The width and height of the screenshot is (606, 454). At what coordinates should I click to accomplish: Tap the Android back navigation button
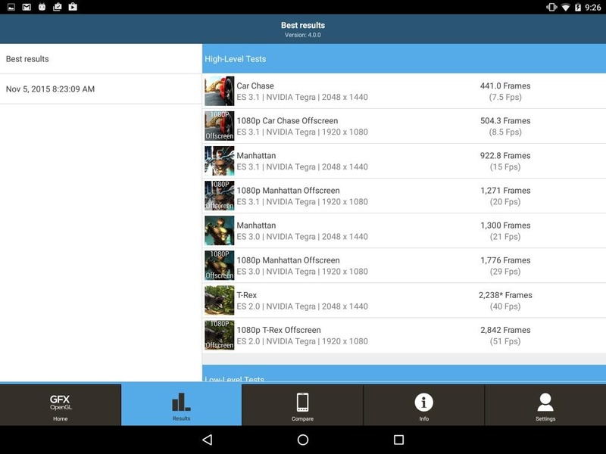208,440
